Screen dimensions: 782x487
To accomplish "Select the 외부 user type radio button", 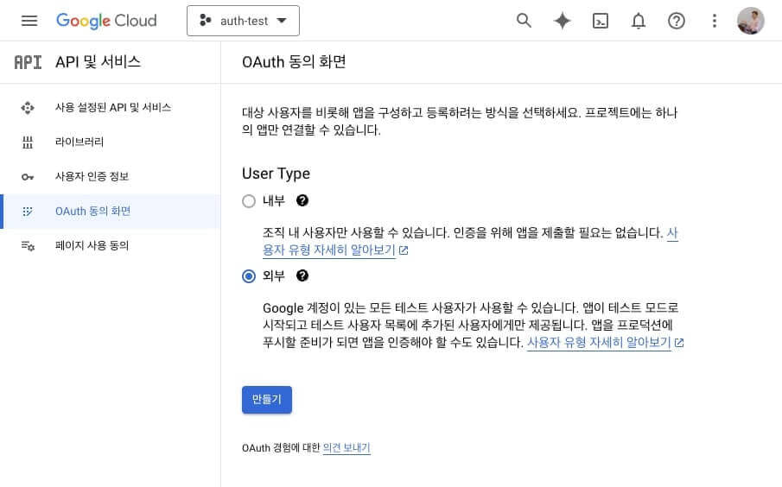I will [x=249, y=276].
